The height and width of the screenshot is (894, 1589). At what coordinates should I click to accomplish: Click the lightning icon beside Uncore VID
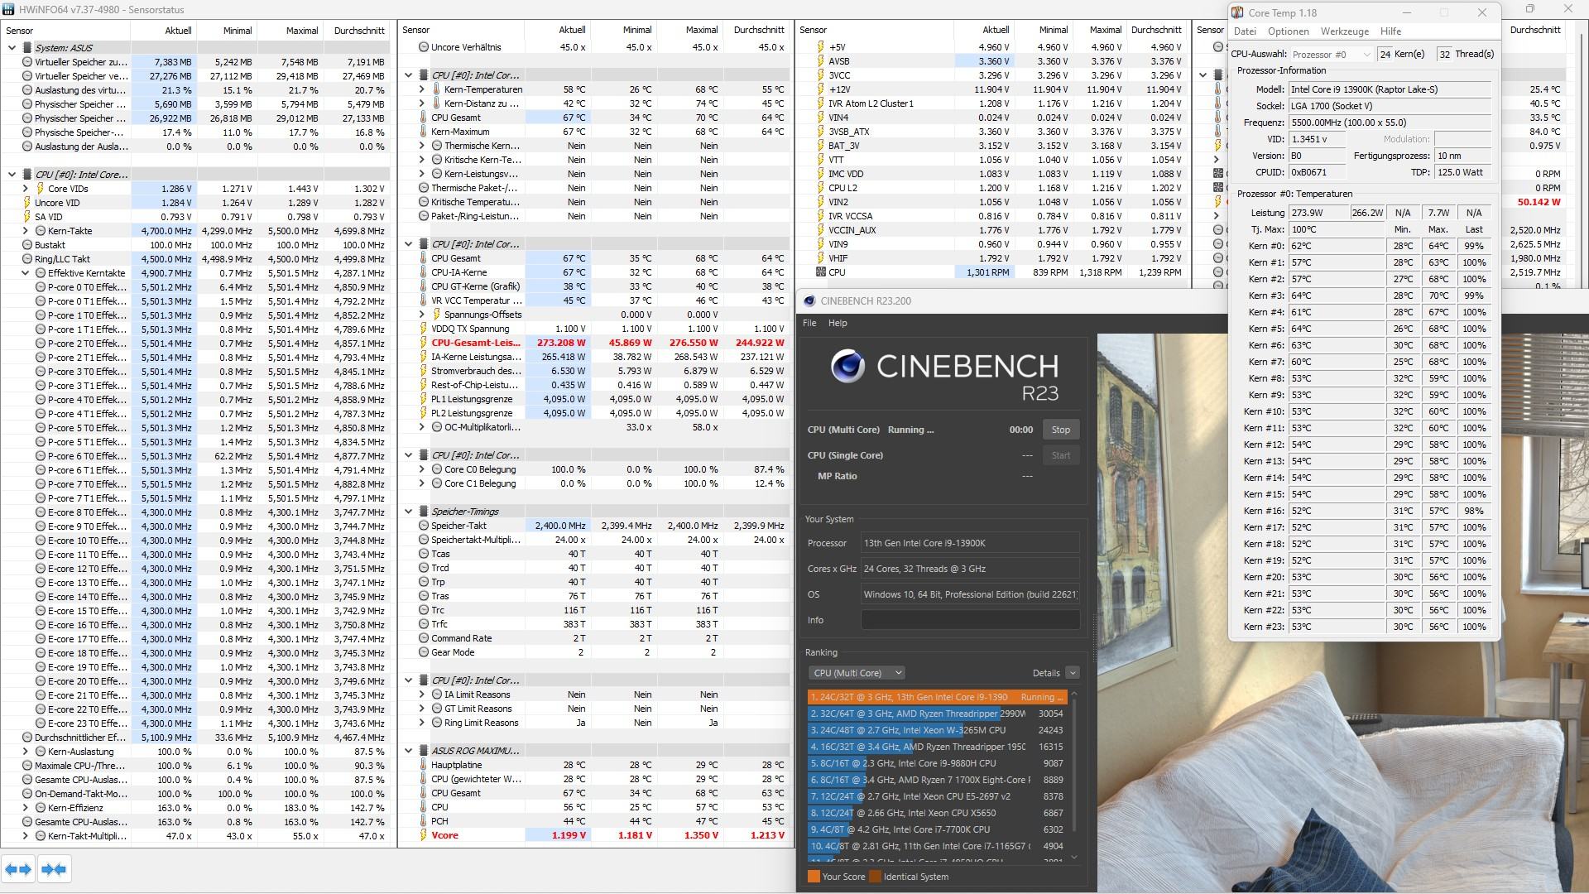click(26, 203)
